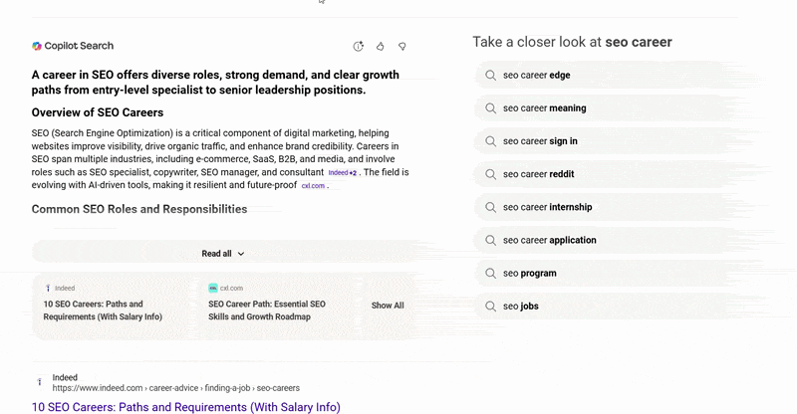Click the cxl.com label in source card
Screen dimensions: 797x414
click(231, 288)
